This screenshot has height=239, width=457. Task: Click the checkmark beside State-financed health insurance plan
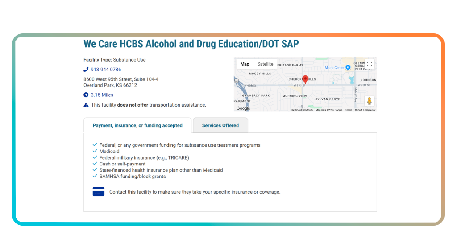[95, 170]
